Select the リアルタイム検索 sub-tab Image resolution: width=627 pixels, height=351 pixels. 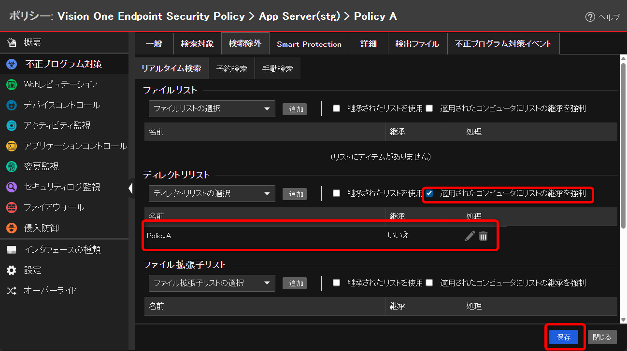coord(171,68)
